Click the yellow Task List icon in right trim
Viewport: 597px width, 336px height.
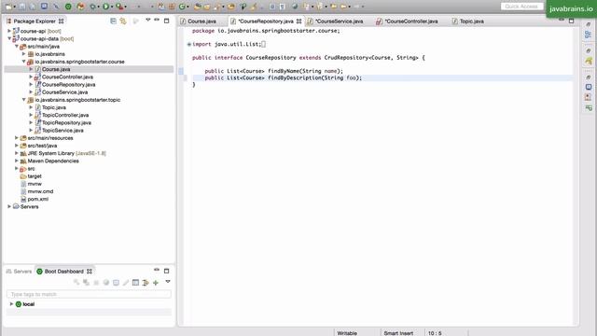click(x=589, y=61)
